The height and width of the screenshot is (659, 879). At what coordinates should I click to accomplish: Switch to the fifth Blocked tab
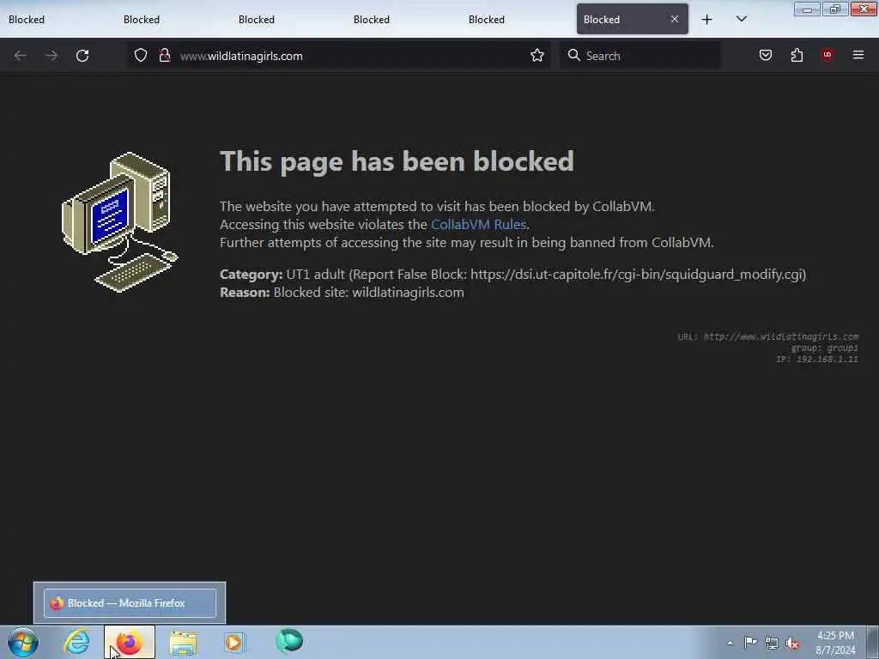(516, 20)
